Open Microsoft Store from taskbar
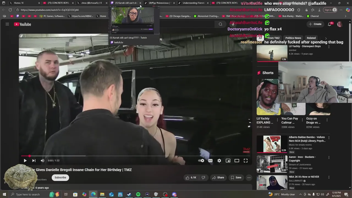The height and width of the screenshot is (198, 352). click(75, 194)
